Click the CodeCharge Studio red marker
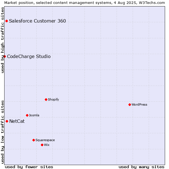The height and width of the screenshot is (169, 169). click(5, 57)
